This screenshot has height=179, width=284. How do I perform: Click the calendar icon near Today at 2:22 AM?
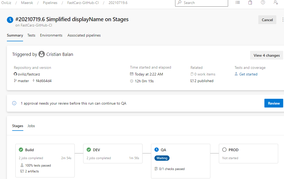pos(132,74)
